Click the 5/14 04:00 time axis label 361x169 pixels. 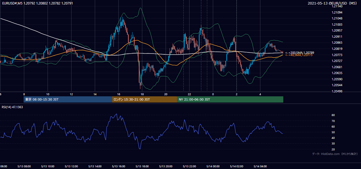point(260,166)
